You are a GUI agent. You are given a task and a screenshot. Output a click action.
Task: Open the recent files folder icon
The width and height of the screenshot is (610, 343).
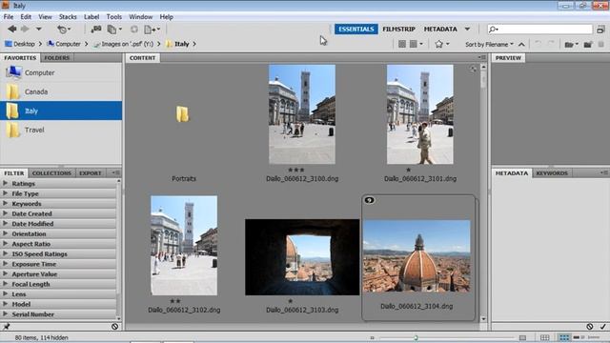[571, 45]
